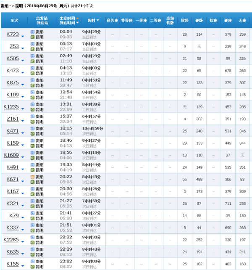
Task: Click the orange sort arrow next to 出发时间
Action: 77,18
